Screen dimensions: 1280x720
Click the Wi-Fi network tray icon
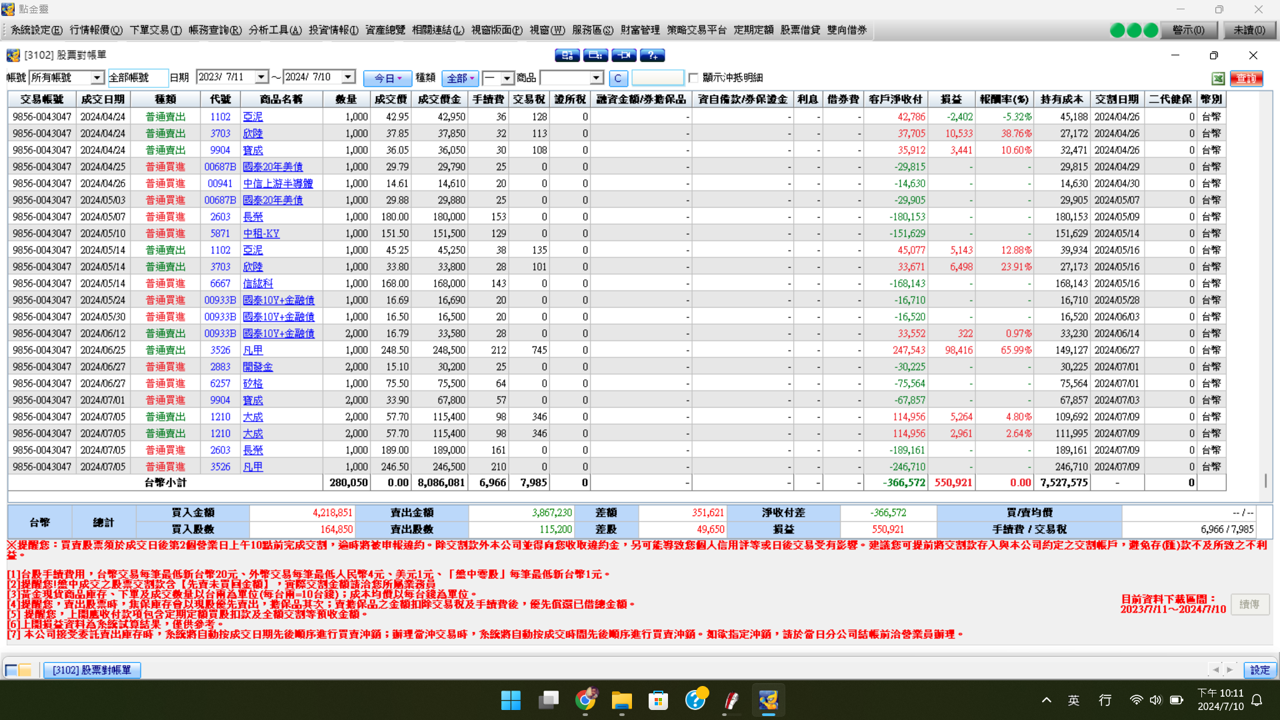[1136, 700]
